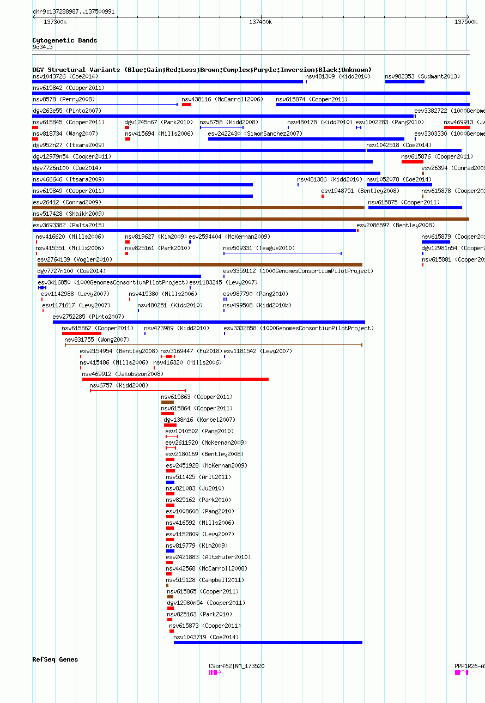Select the nsv6757 (Kidd2008) label
This screenshot has height=703, width=485.
(x=119, y=385)
